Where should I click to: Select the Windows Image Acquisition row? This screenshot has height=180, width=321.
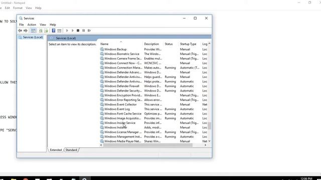(153, 118)
